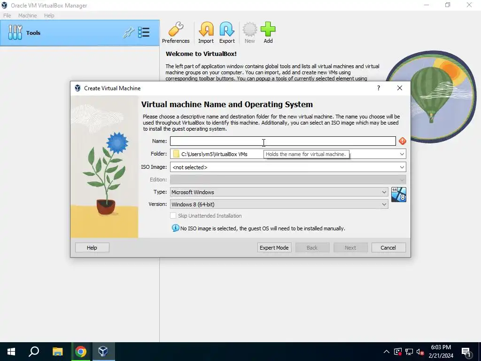Open the notification center icon

(x=465, y=352)
